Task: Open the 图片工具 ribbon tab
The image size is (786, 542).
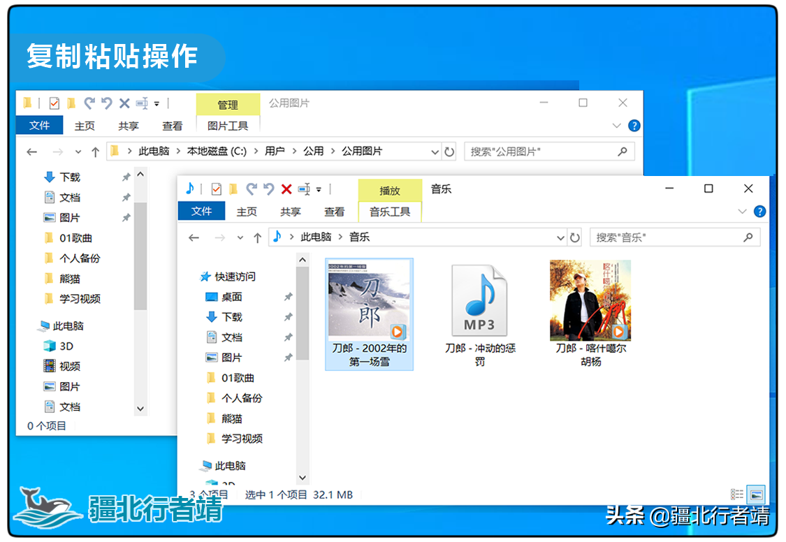Action: (228, 126)
